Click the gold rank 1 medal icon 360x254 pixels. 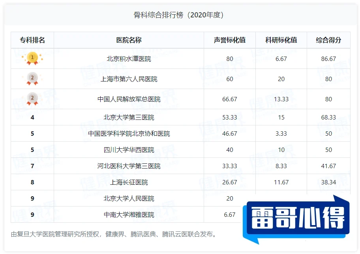point(32,59)
